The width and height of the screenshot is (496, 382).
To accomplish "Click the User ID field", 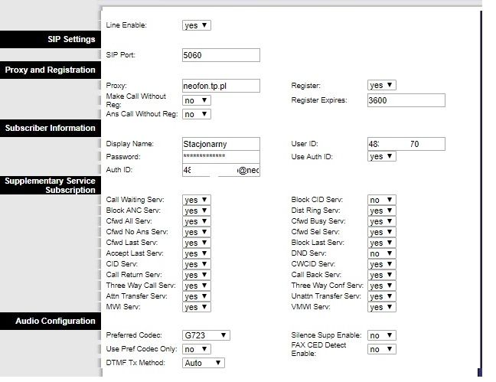I will tap(406, 144).
